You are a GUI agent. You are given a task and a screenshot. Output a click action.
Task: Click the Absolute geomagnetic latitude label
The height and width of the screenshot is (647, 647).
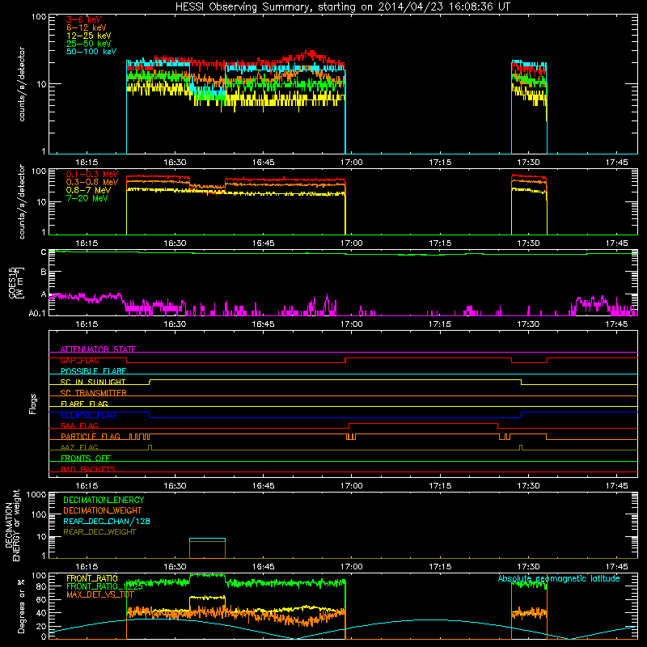(559, 578)
